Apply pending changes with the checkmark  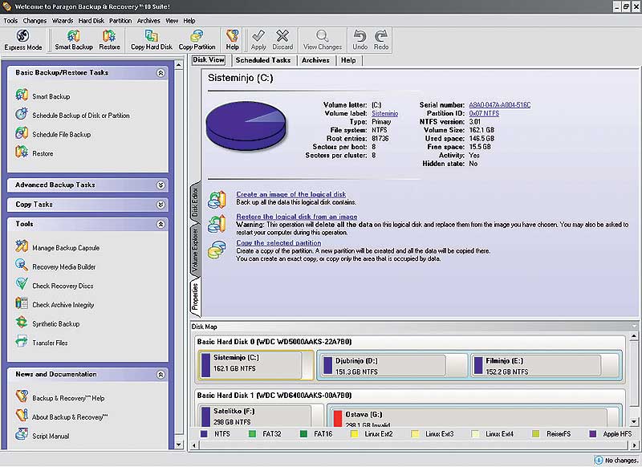coord(258,39)
